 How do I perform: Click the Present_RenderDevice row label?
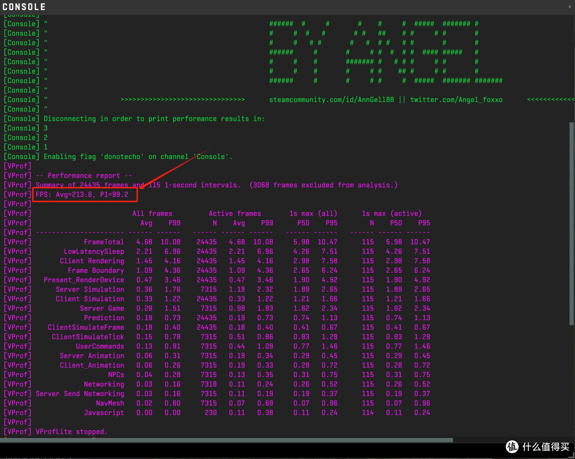(84, 280)
